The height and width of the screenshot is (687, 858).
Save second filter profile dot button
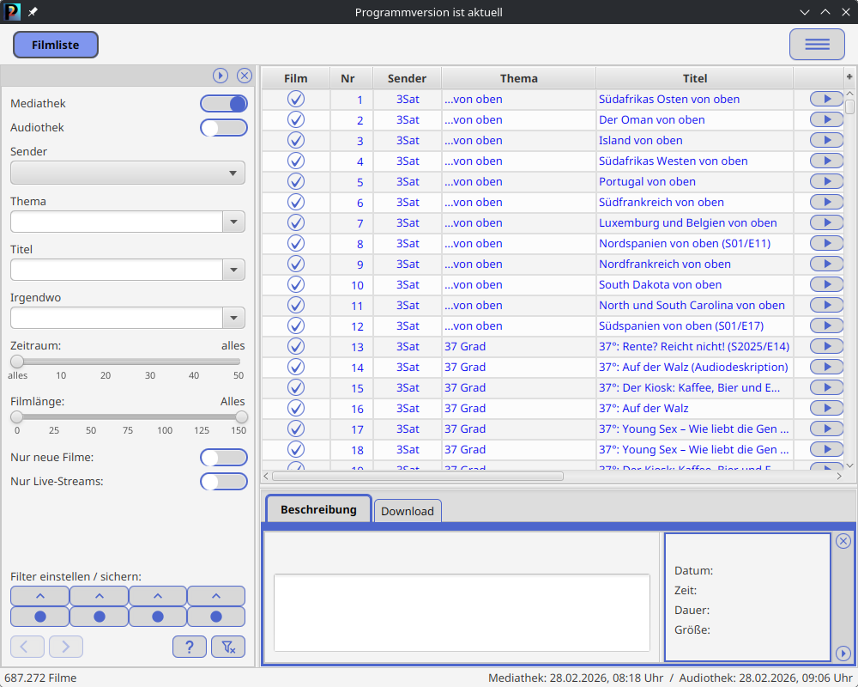pos(99,617)
